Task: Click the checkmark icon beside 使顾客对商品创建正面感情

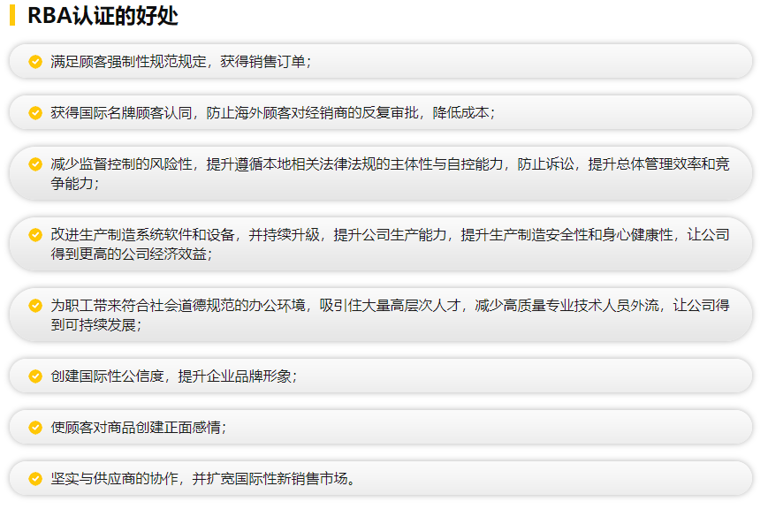Action: point(35,427)
